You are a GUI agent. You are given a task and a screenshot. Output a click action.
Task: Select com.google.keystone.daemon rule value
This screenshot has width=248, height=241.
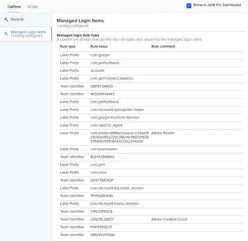point(115,117)
